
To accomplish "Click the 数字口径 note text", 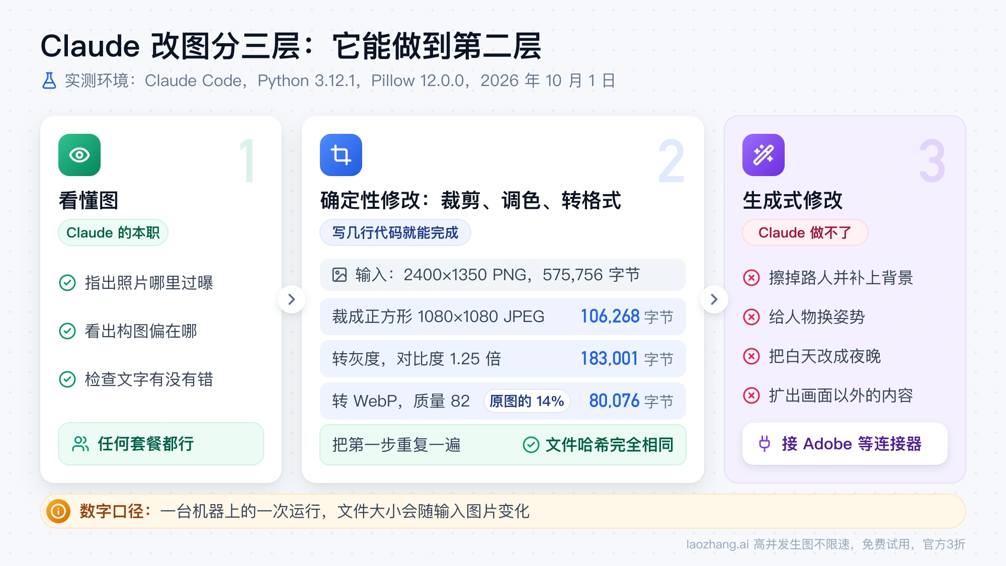I will [305, 511].
